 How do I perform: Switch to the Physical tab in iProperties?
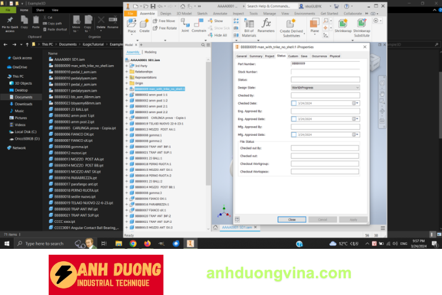[335, 56]
